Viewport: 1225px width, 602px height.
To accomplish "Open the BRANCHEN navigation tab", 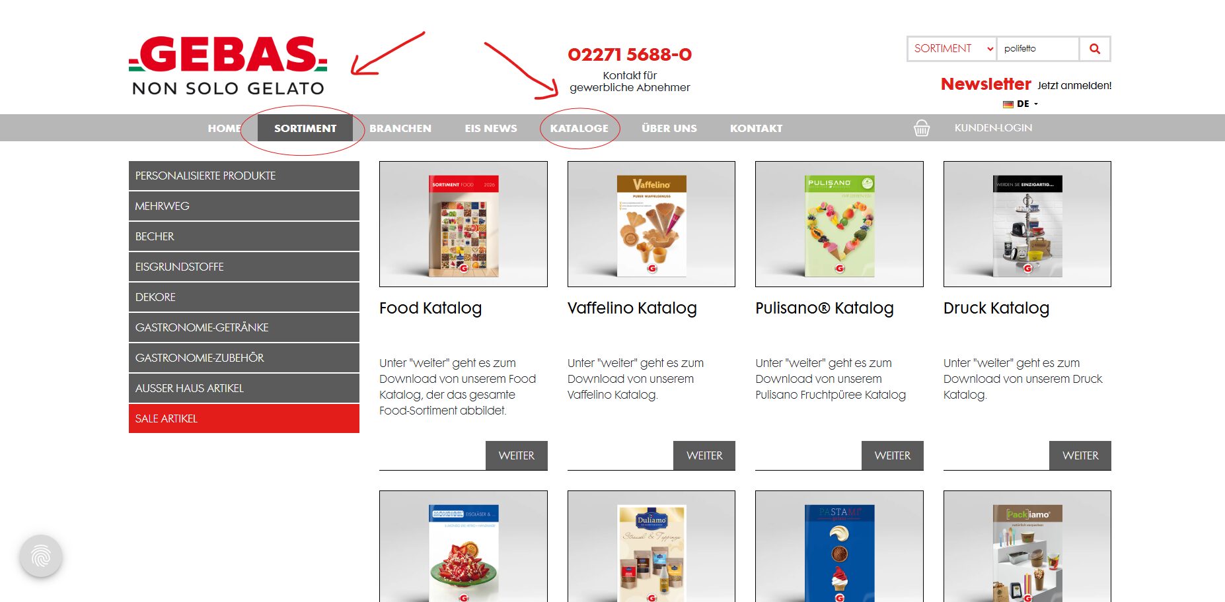I will (x=400, y=128).
